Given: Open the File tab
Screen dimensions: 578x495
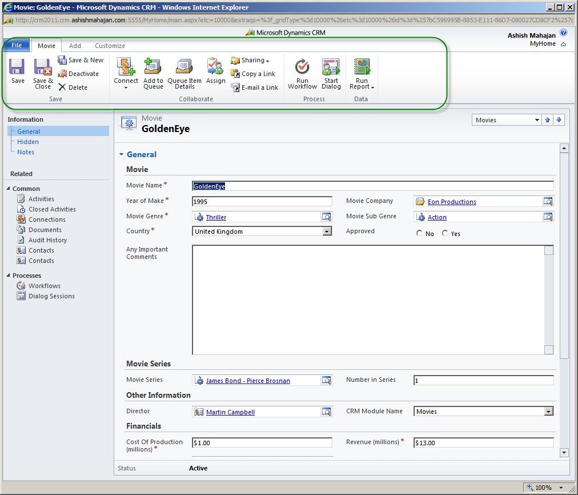Looking at the screenshot, I should click(x=17, y=45).
